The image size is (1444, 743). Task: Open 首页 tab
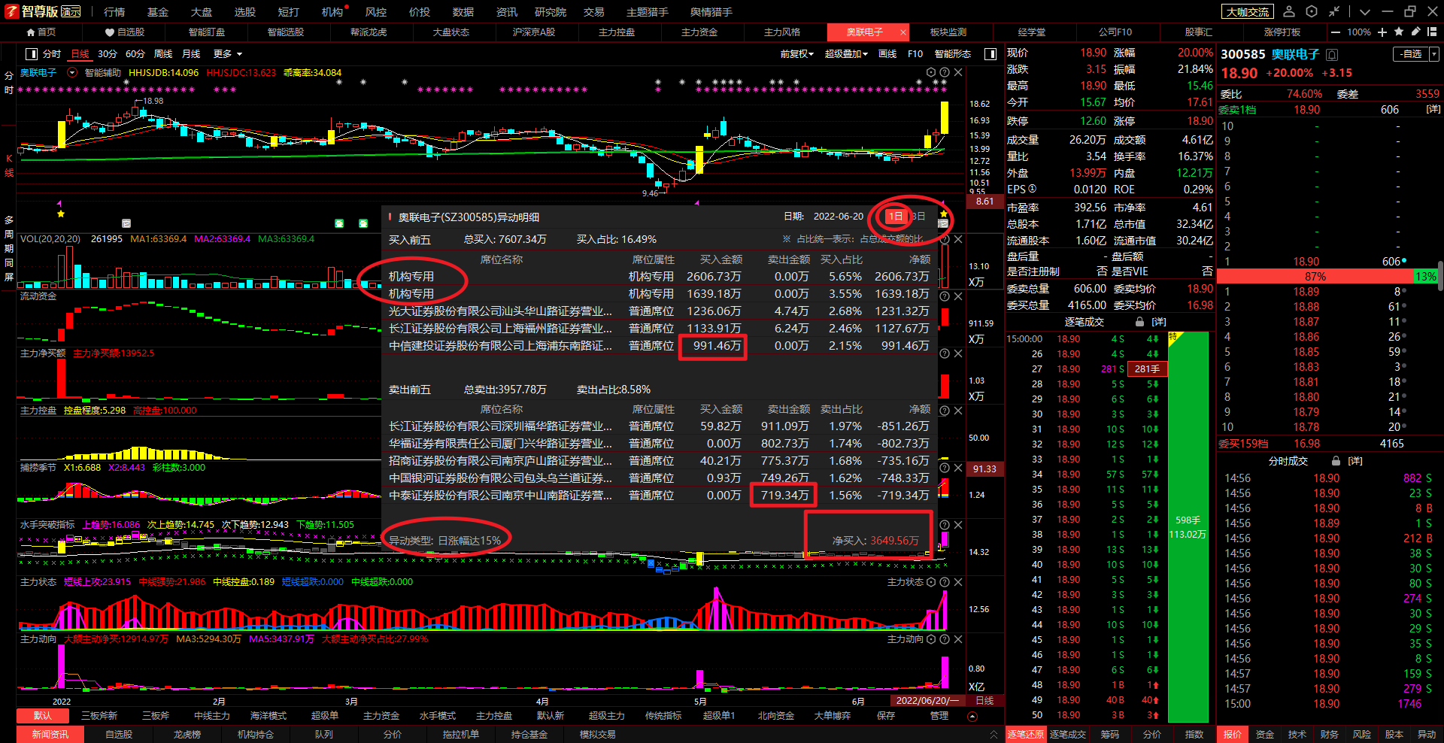coord(41,32)
